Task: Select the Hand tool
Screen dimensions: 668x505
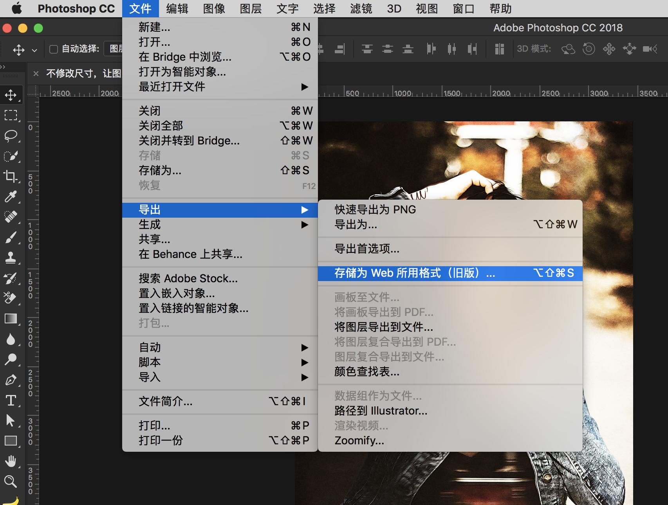Action: click(11, 461)
